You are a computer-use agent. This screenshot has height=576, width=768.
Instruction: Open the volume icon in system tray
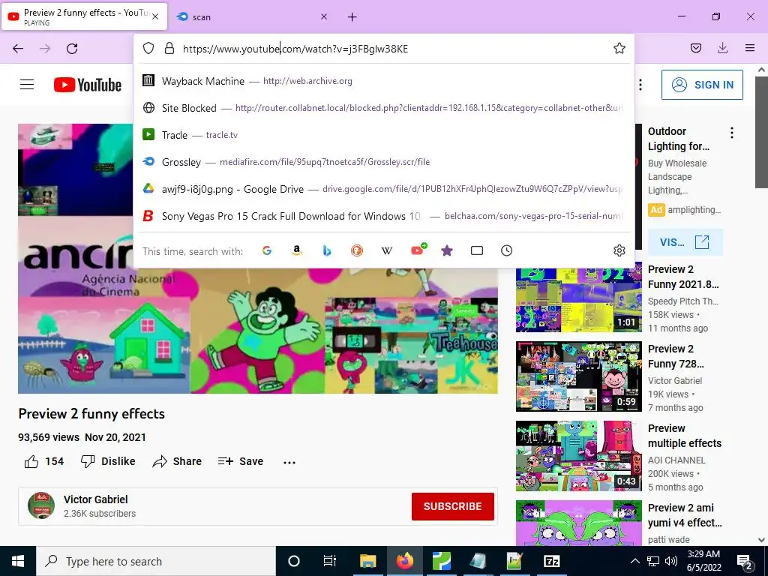(671, 561)
